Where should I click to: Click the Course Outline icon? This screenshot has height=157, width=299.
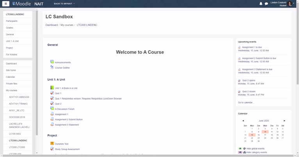52,67
